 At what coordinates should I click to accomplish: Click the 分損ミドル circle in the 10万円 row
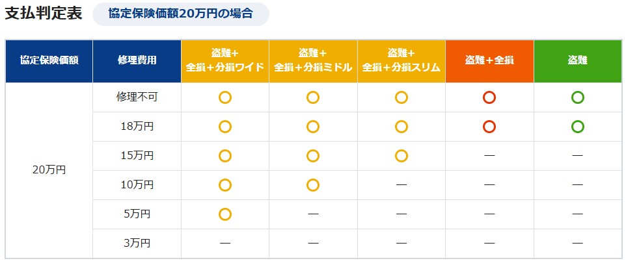tap(313, 185)
